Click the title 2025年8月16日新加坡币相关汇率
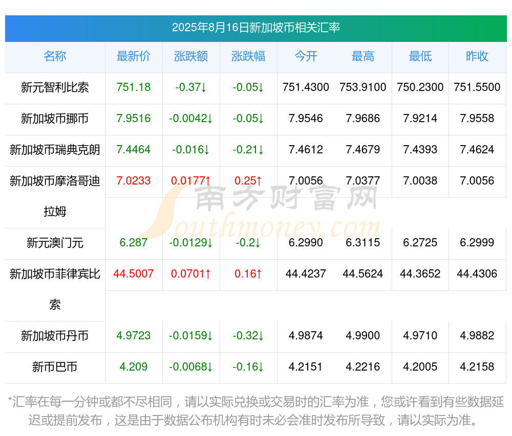The height and width of the screenshot is (436, 512). [256, 28]
